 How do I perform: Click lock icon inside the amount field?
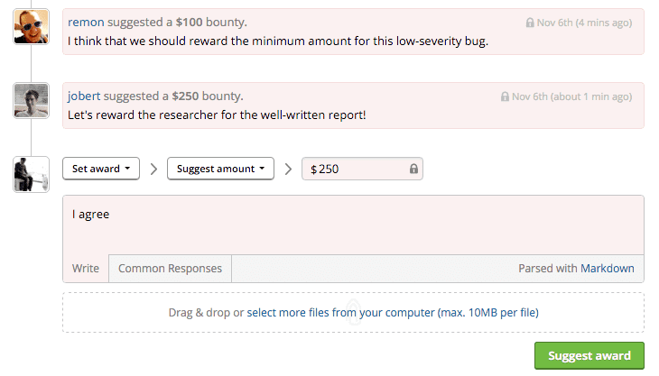413,169
